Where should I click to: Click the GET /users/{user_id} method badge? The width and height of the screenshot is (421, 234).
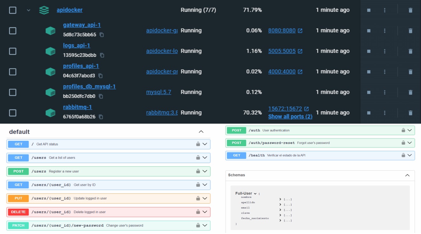coord(18,185)
